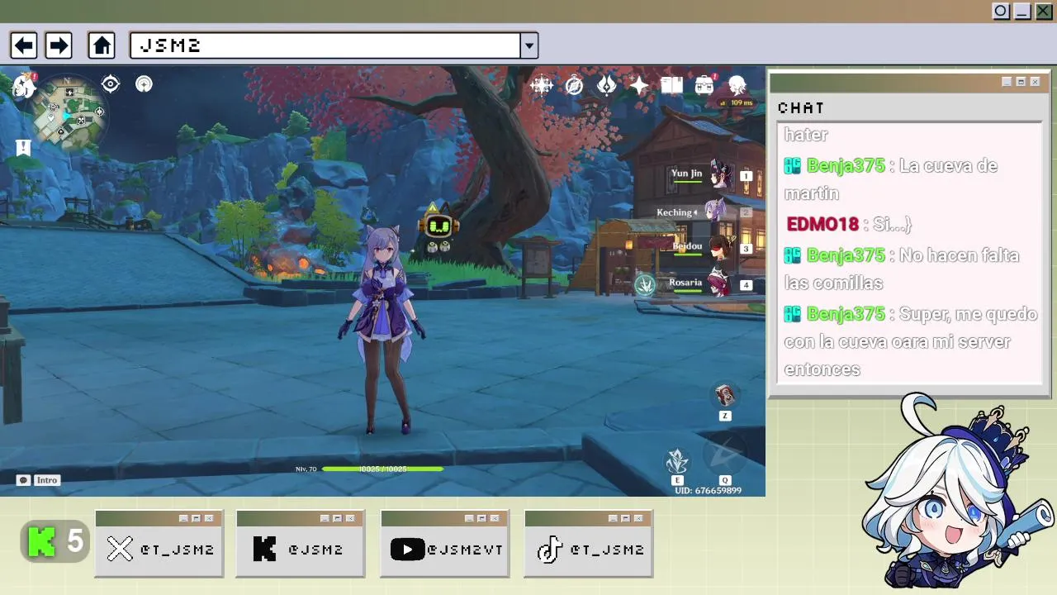Open the inventory bag icon with notification
This screenshot has height=595, width=1057.
[704, 84]
